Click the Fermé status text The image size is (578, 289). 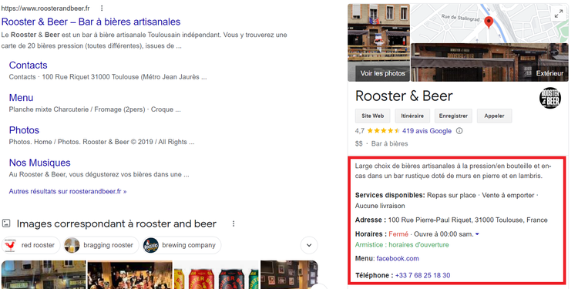tap(398, 234)
